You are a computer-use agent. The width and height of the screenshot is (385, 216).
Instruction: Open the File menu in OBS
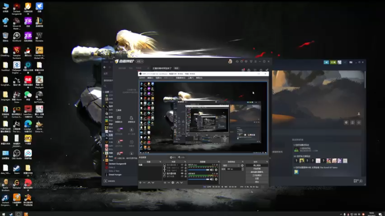(142, 78)
